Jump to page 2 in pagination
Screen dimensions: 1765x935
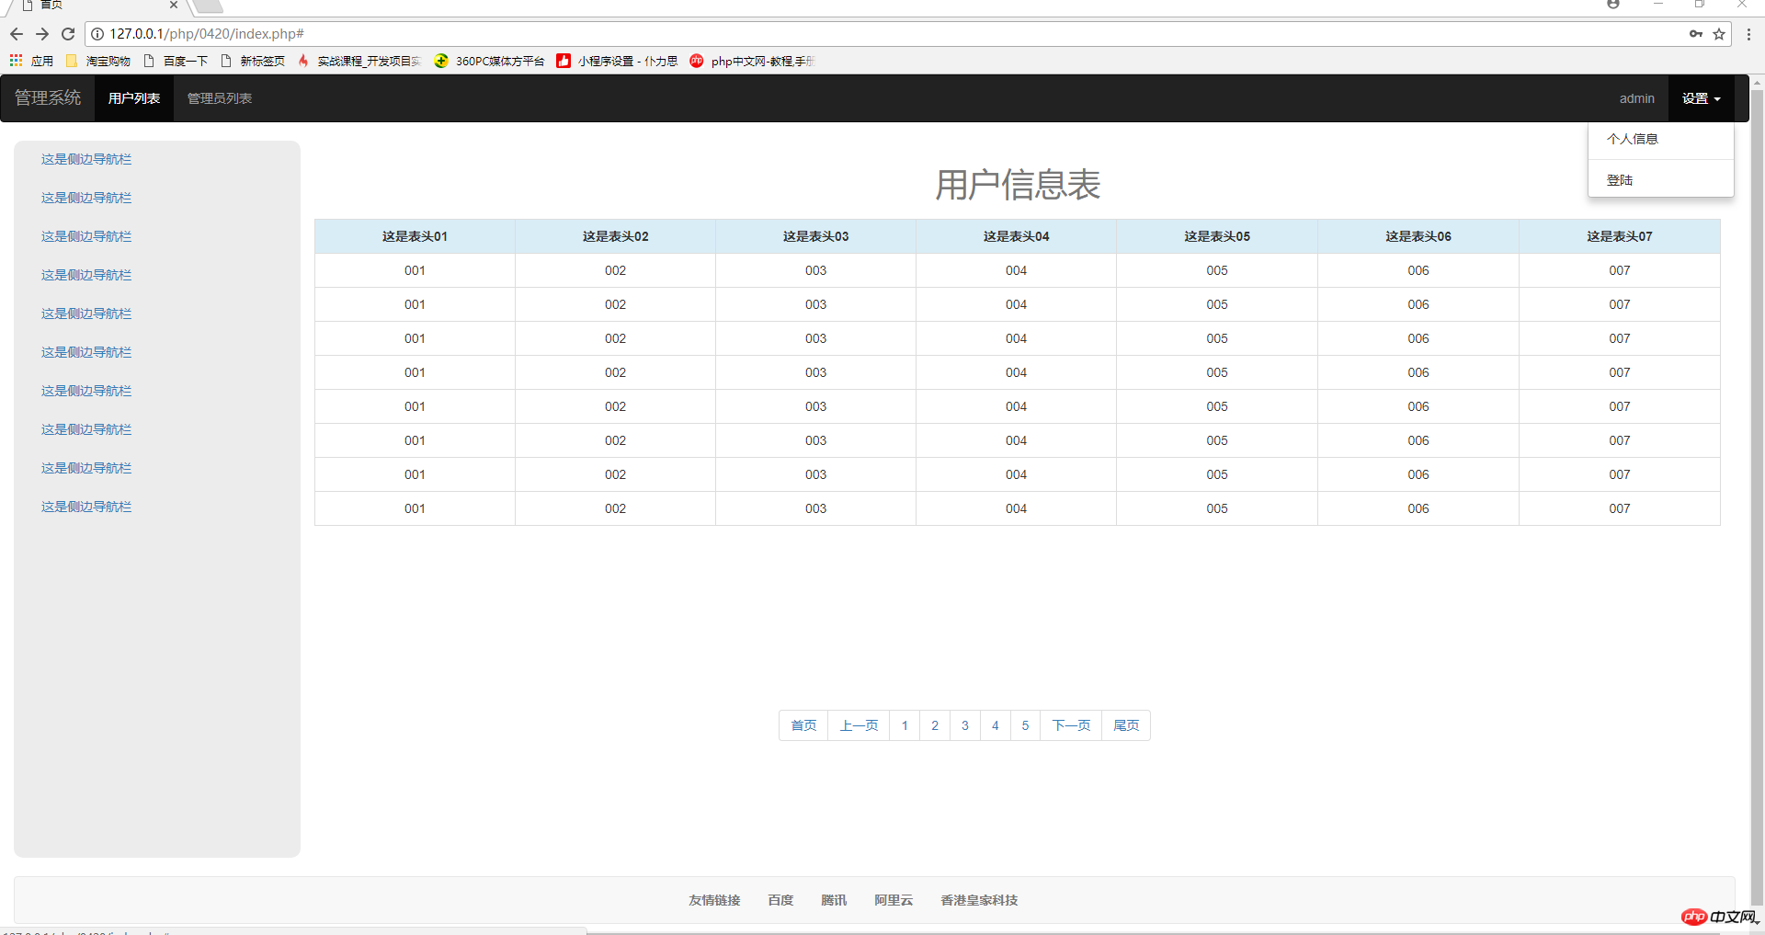(935, 725)
